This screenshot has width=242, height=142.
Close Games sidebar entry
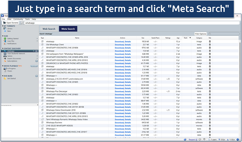tap(37, 56)
